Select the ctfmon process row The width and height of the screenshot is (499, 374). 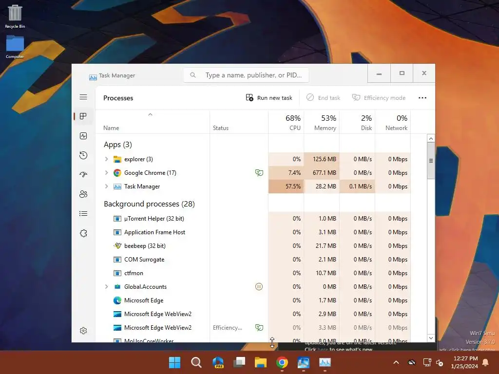tap(253, 273)
